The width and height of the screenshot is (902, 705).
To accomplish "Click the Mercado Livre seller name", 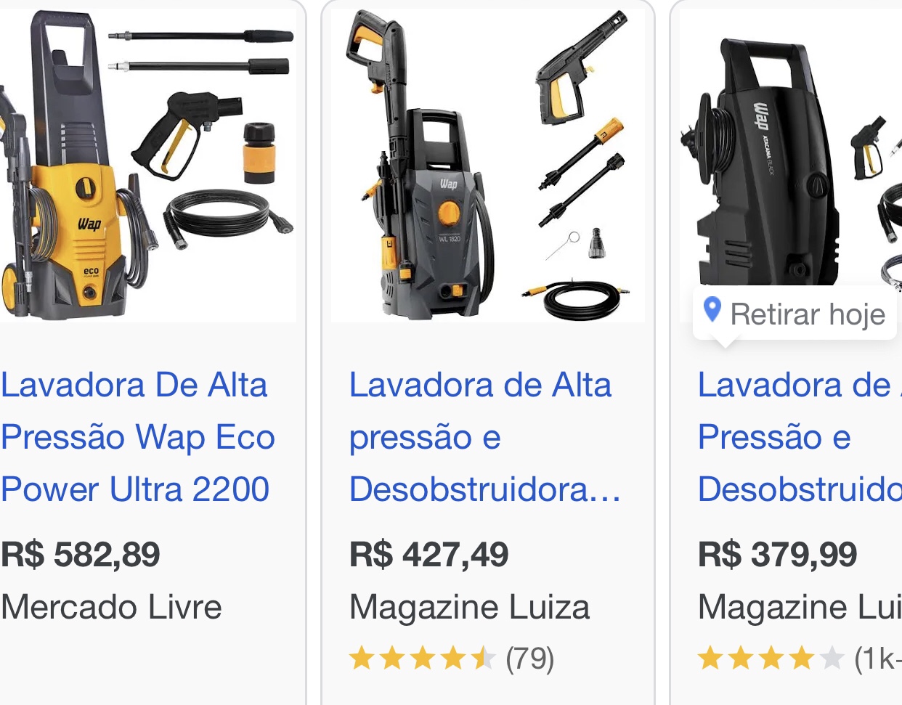I will coord(111,607).
